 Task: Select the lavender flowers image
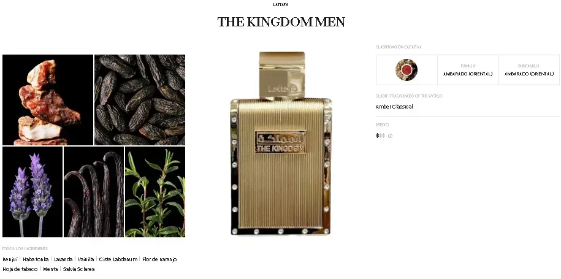pyautogui.click(x=32, y=192)
